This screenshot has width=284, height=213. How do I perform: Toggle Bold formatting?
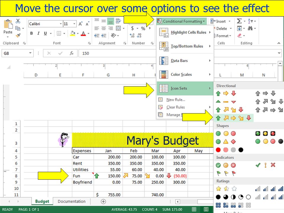32,33
